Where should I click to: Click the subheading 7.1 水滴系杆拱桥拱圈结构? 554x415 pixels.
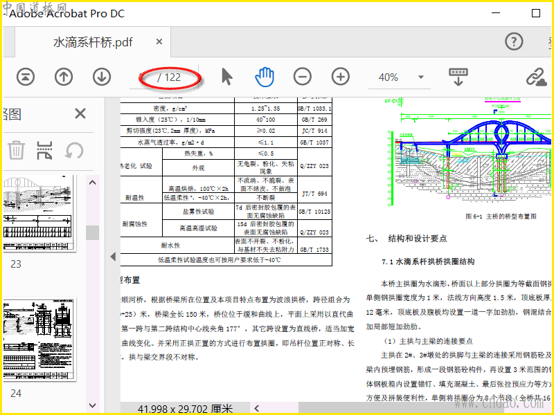pyautogui.click(x=428, y=261)
